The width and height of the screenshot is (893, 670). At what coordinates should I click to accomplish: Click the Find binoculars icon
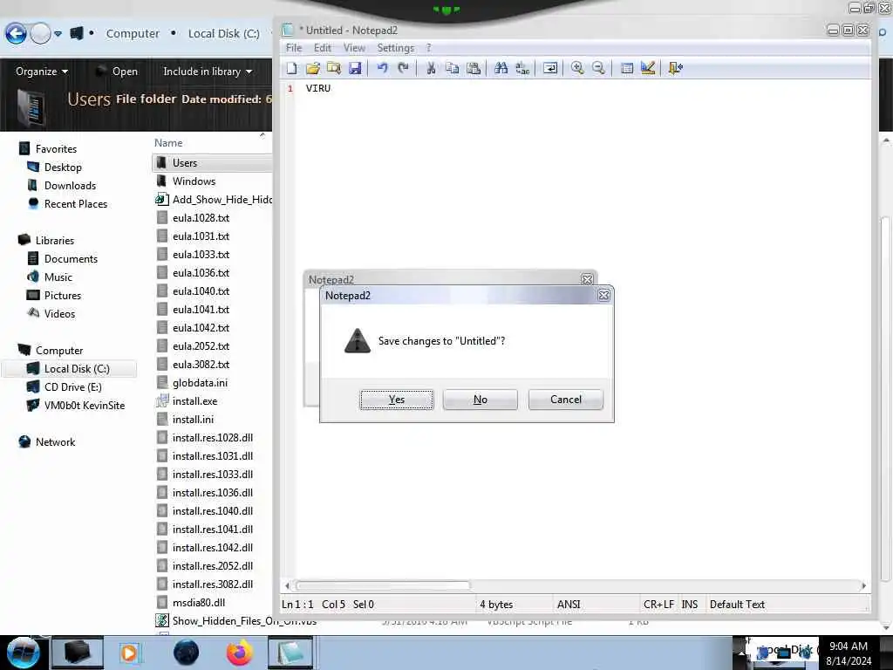[x=501, y=68]
